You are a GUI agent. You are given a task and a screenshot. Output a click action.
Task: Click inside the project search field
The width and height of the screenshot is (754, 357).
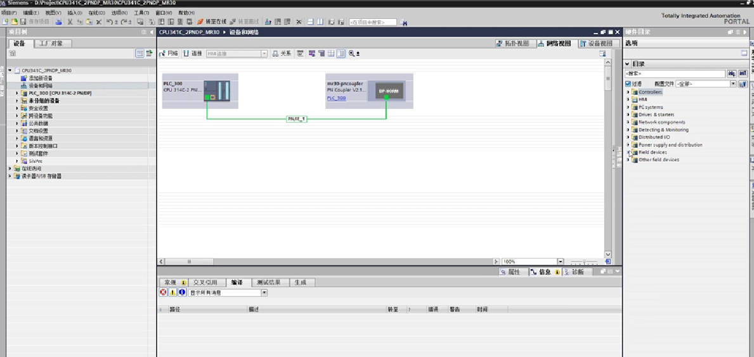(373, 22)
